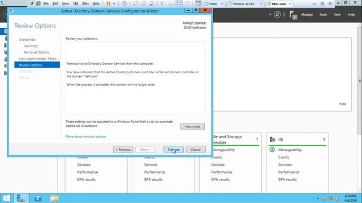The height and width of the screenshot is (203, 362).
Task: Open File Explorer from the taskbar
Action: [54, 198]
